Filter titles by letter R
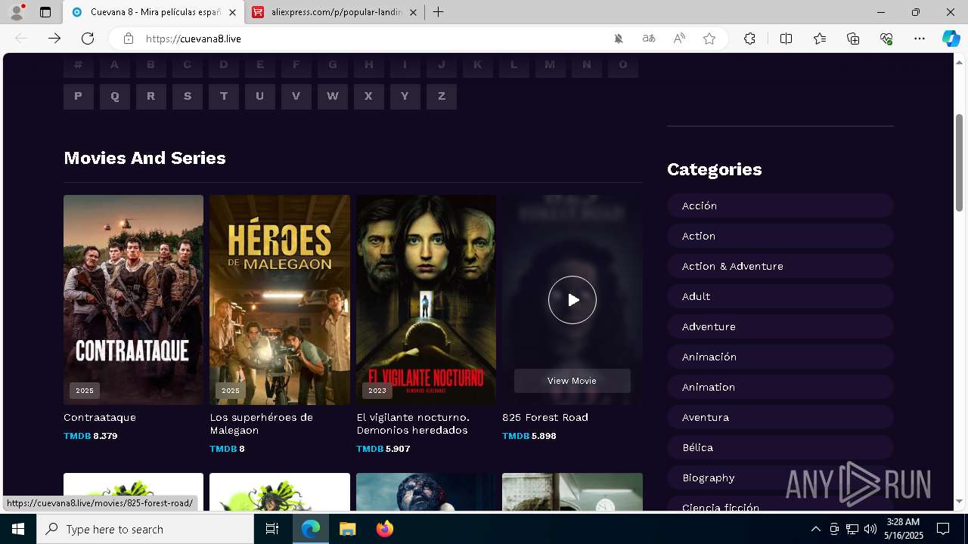 click(151, 96)
